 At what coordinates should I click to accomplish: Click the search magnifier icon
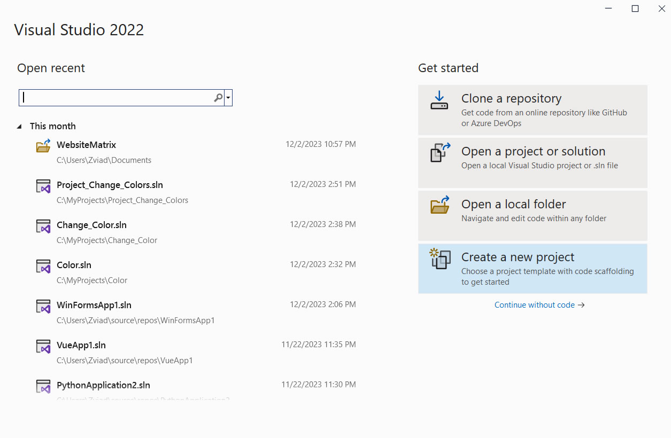tap(218, 98)
